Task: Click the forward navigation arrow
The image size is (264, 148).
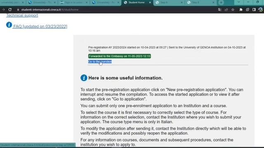Action: point(3,10)
